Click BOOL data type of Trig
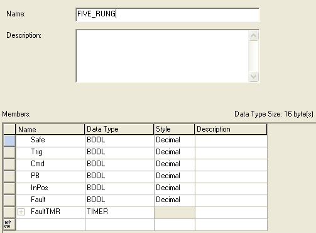 tap(96, 152)
